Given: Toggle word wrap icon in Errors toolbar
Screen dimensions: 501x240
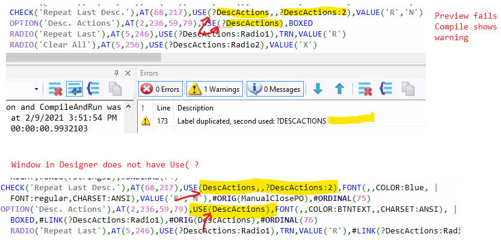Looking at the screenshot, I should [x=386, y=89].
